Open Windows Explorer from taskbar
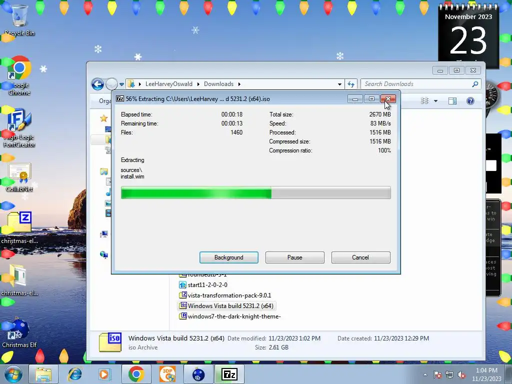The image size is (512, 384). (43, 374)
